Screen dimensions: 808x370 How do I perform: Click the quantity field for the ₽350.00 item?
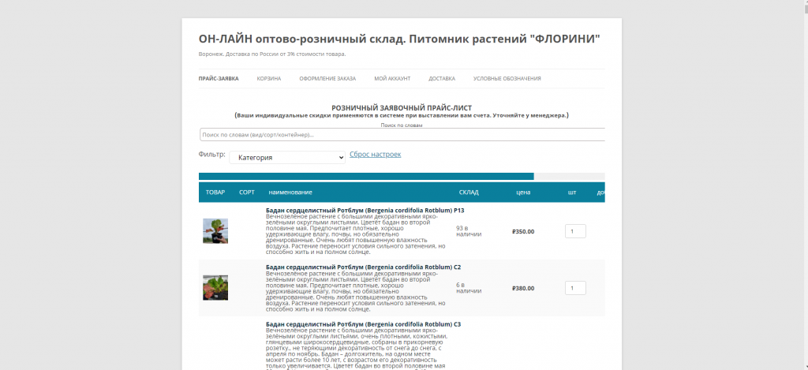click(575, 232)
